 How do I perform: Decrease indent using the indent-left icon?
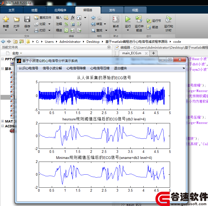point(79,31)
